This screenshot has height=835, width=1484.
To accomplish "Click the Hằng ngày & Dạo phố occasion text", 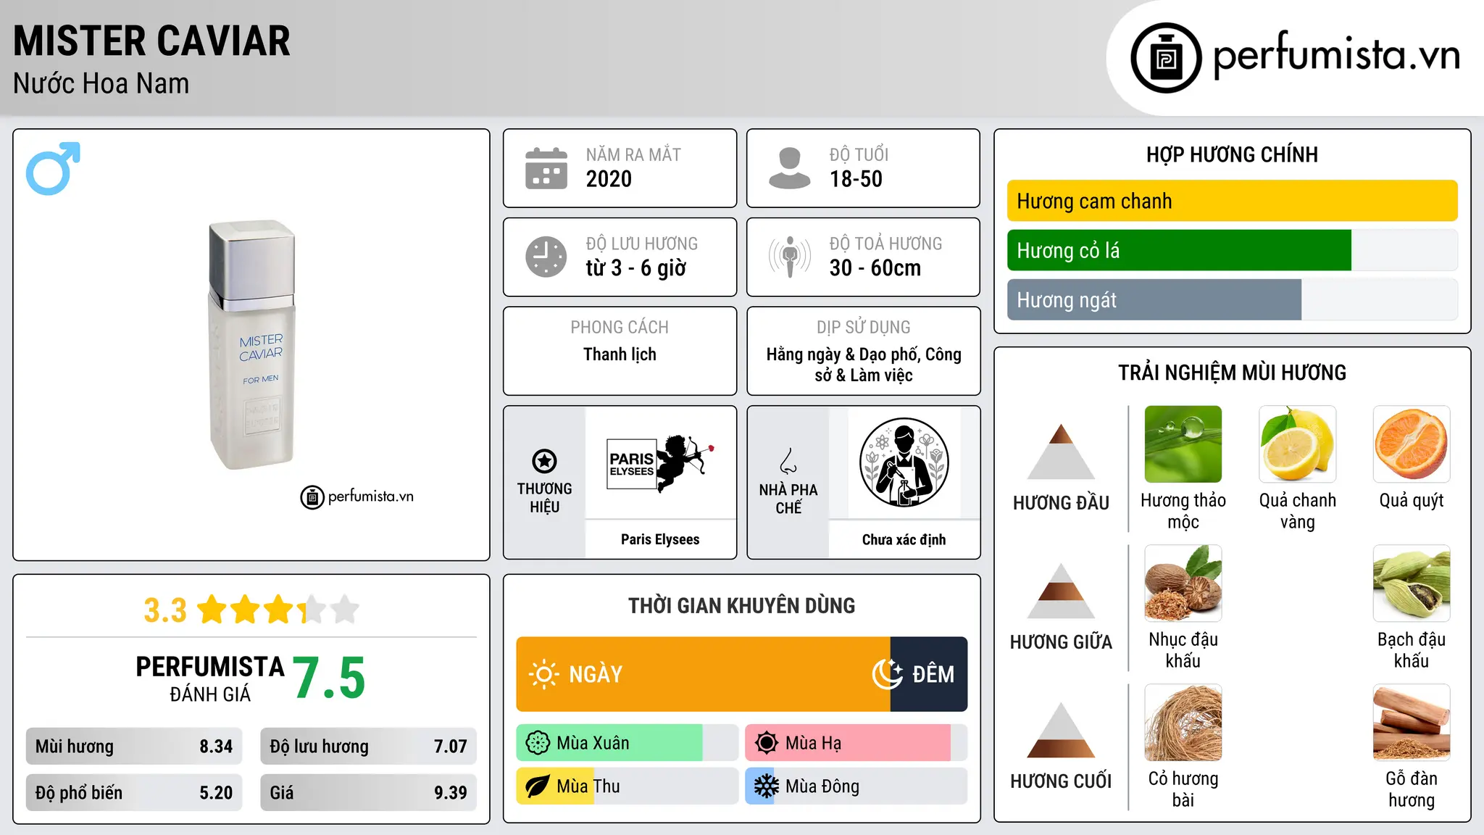I will 864,365.
